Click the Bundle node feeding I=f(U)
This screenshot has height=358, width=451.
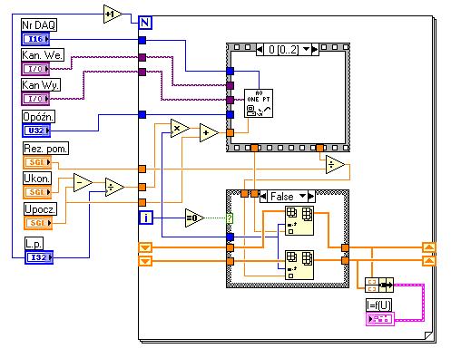[379, 285]
